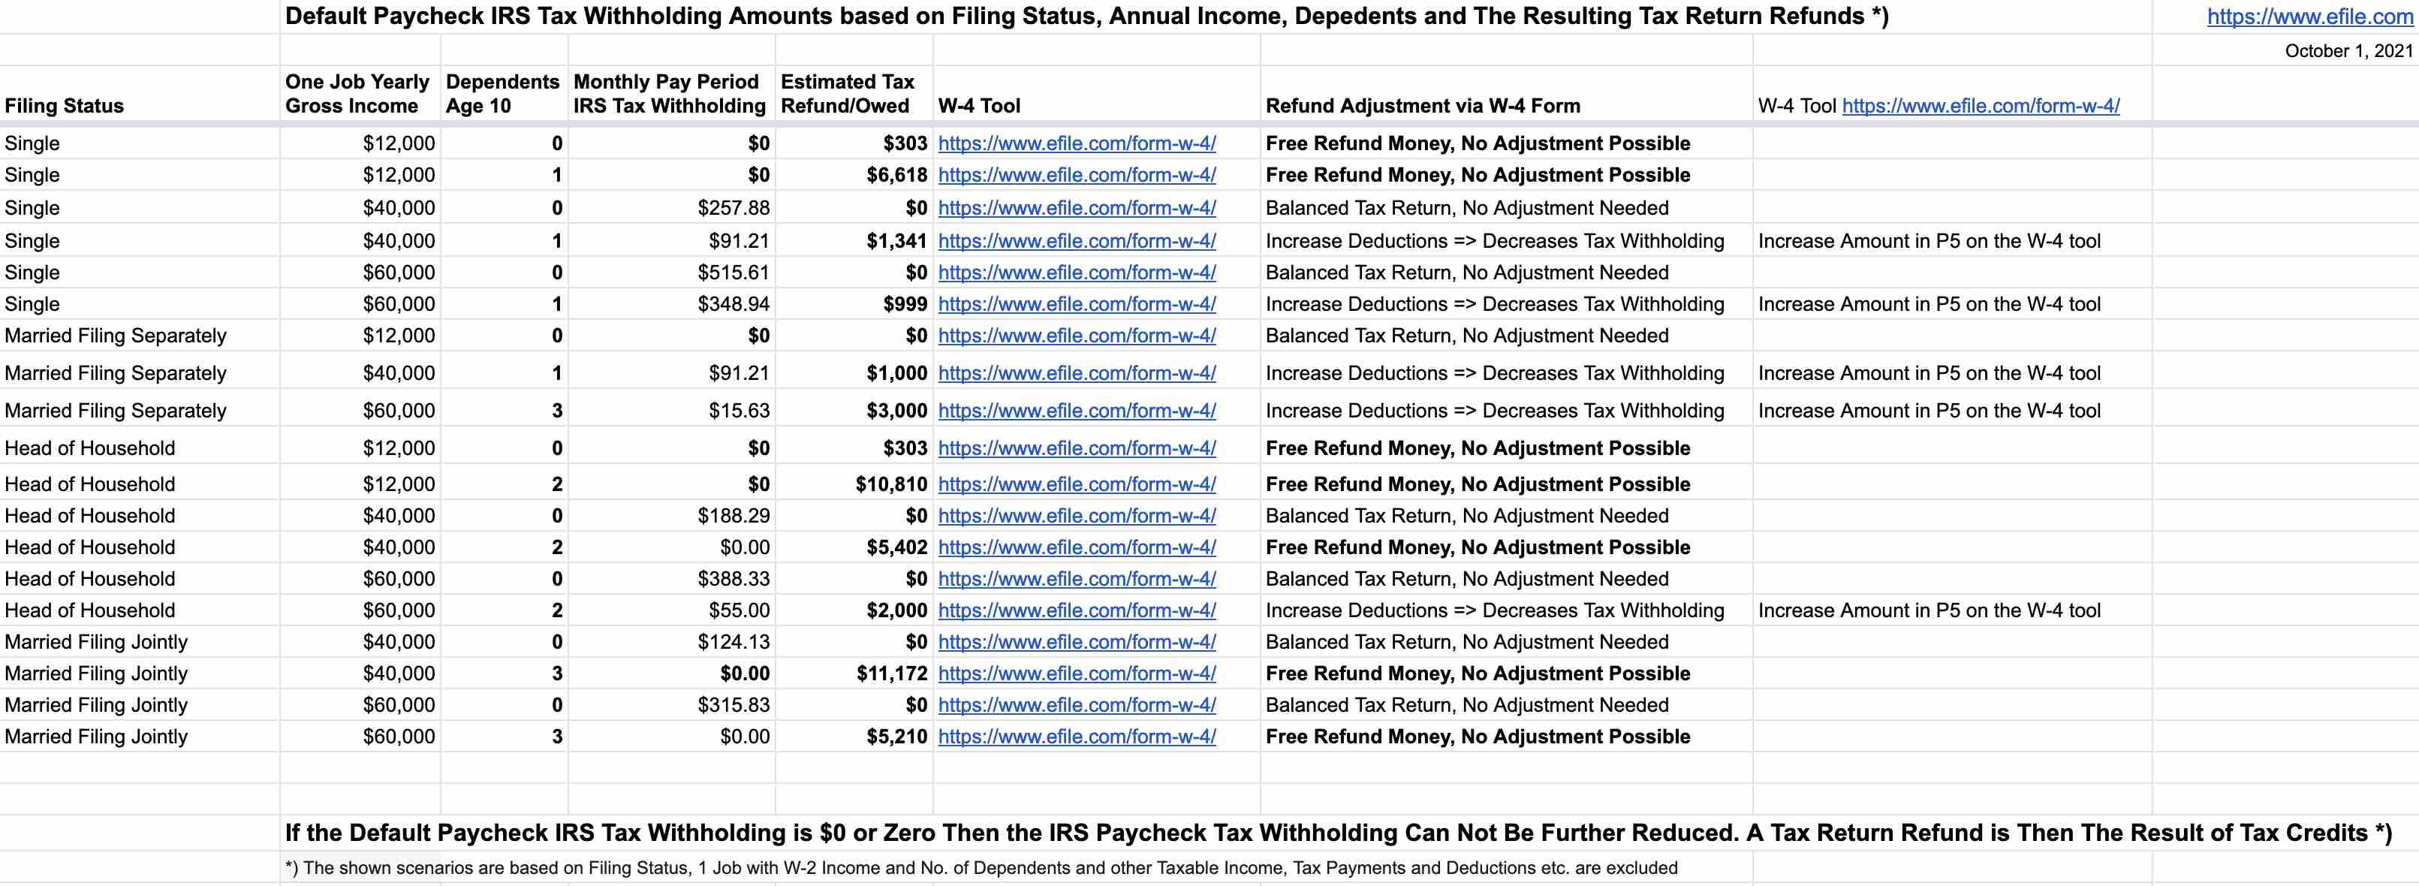Viewport: 2419px width, 886px height.
Task: Open W-4 link in the $257.88 withholding row
Action: [1077, 208]
